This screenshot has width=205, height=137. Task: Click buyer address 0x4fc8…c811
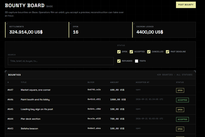[x=94, y=99]
